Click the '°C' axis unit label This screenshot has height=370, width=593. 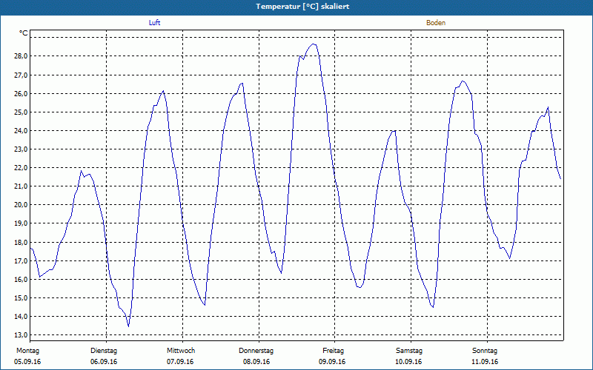tap(24, 33)
